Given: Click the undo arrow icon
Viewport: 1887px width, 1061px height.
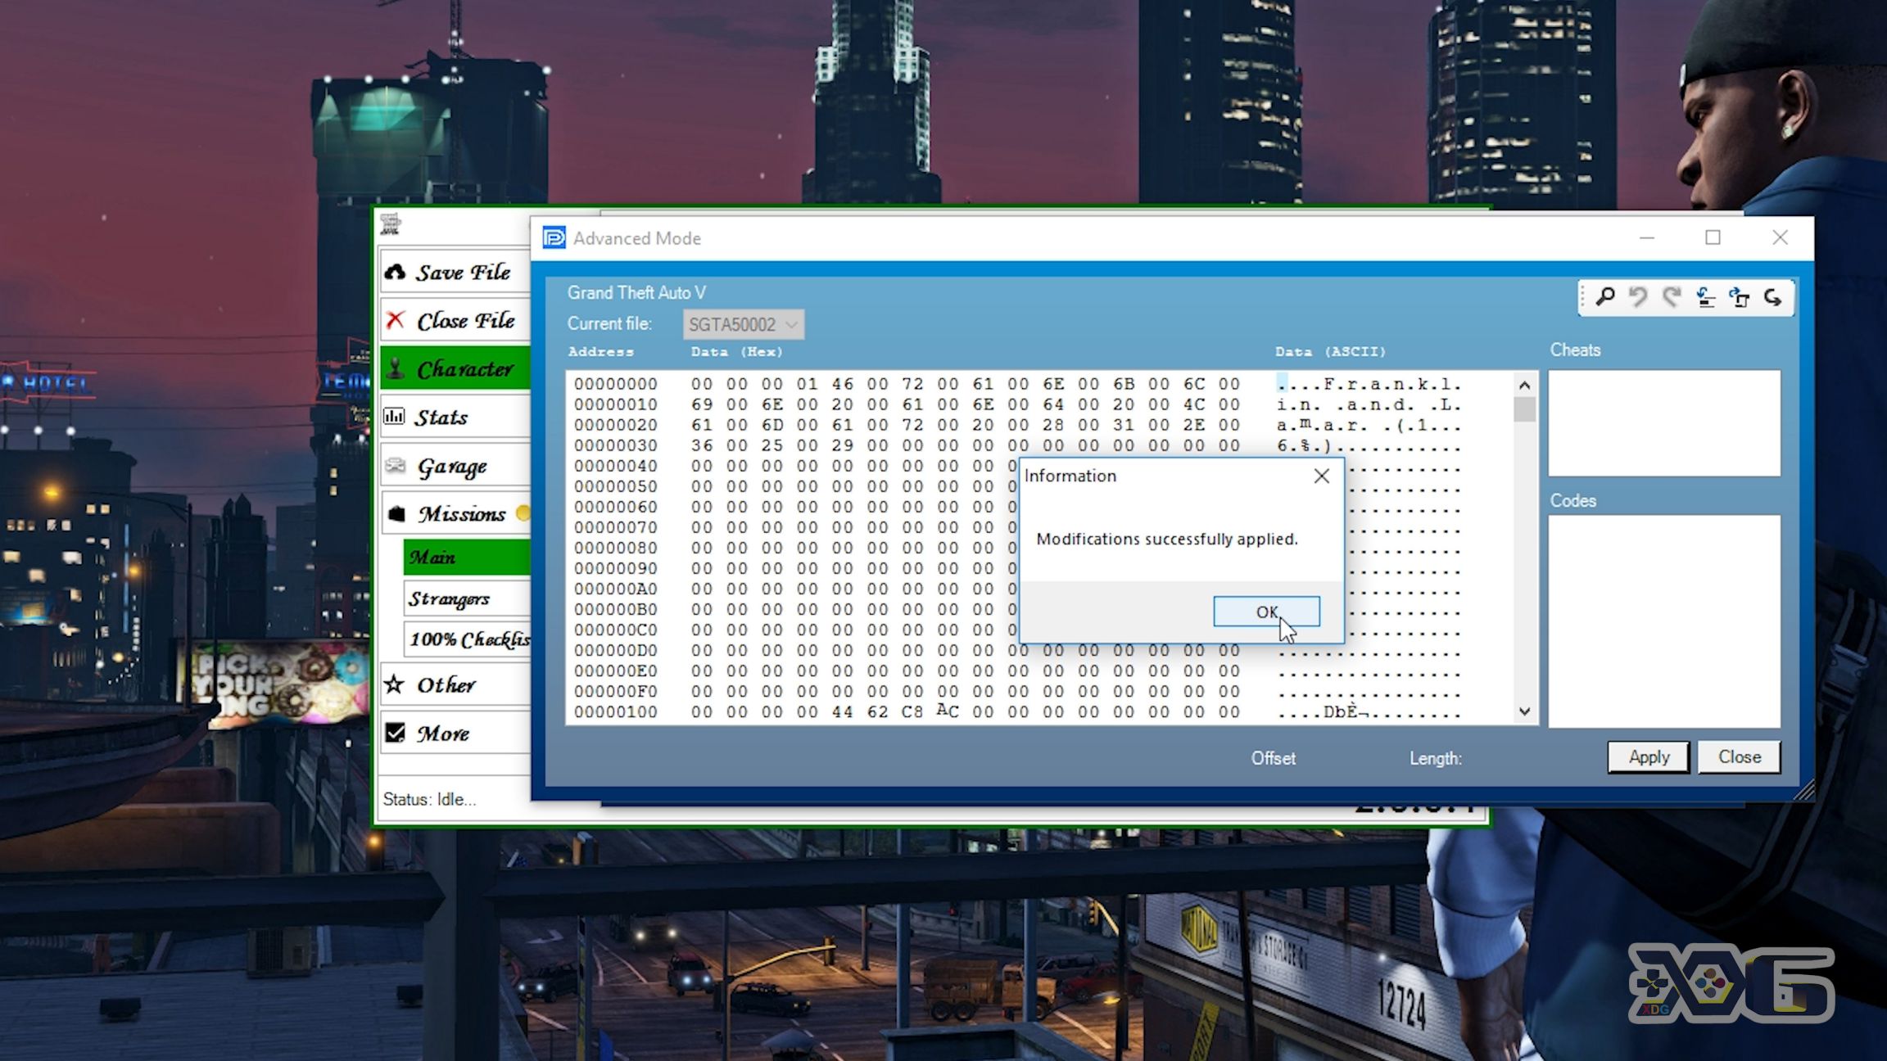Looking at the screenshot, I should point(1638,297).
